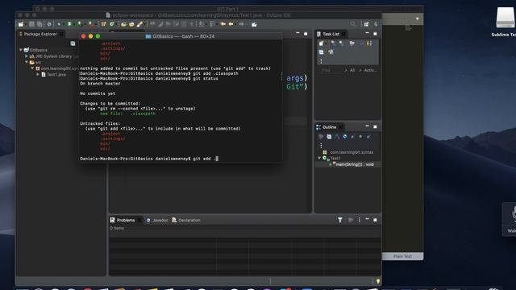This screenshot has width=516, height=290.
Task: Maximize the editor area
Action: (x=306, y=34)
